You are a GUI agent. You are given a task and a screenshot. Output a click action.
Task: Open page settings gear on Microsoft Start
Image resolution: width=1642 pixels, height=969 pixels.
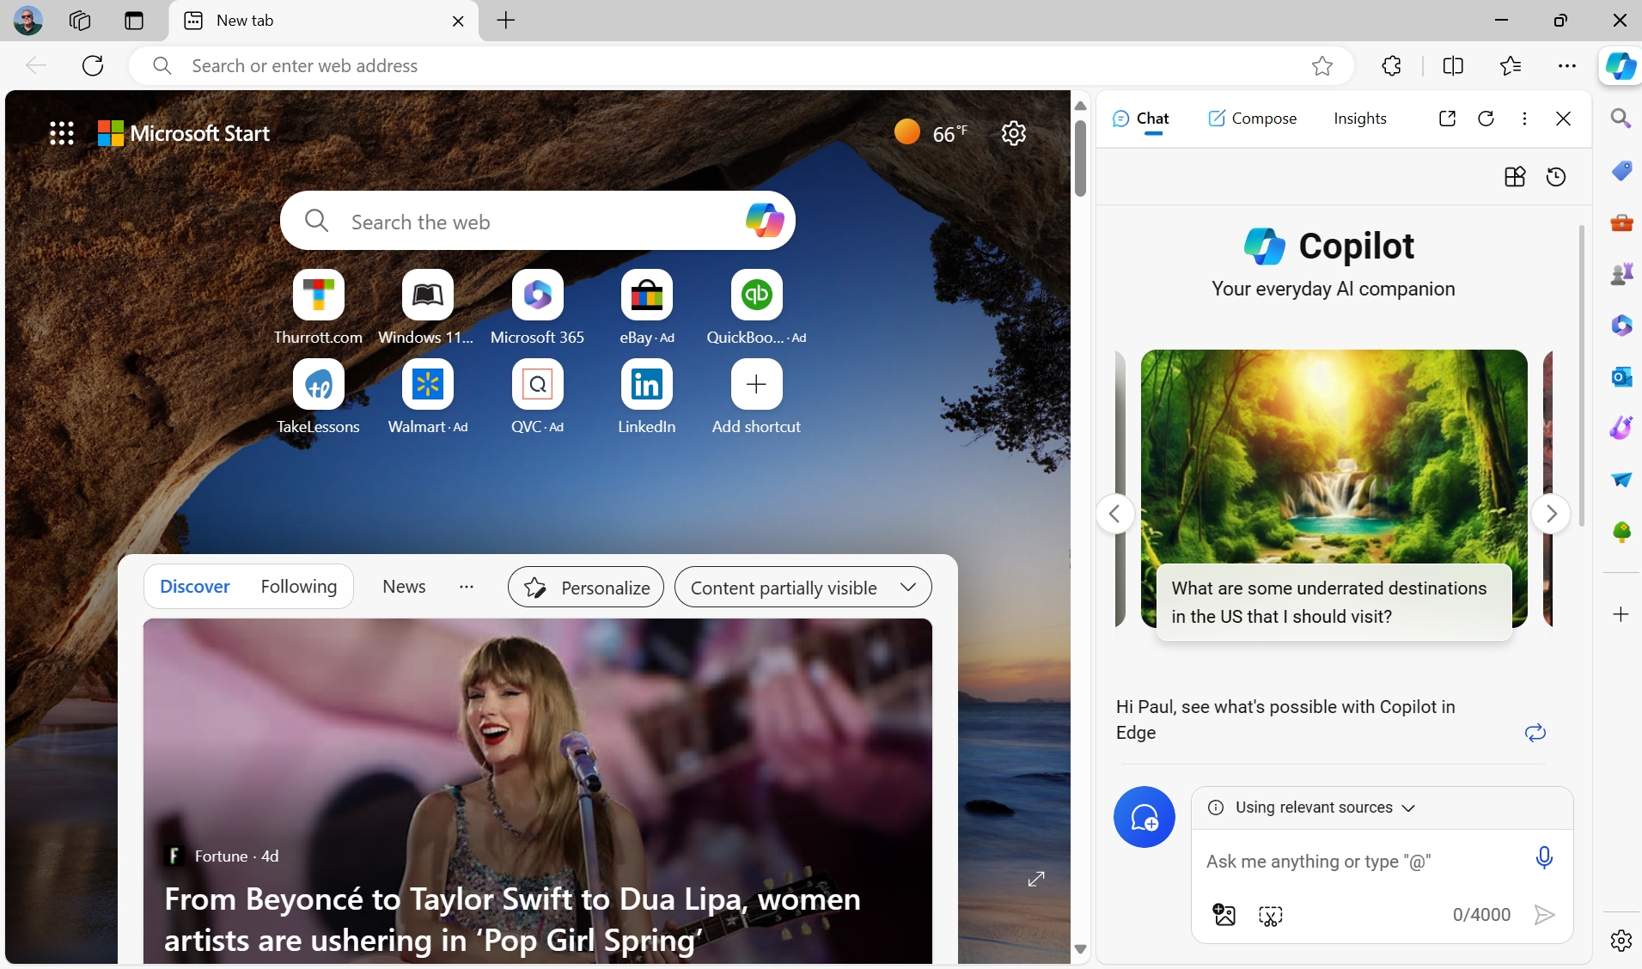(x=1014, y=133)
